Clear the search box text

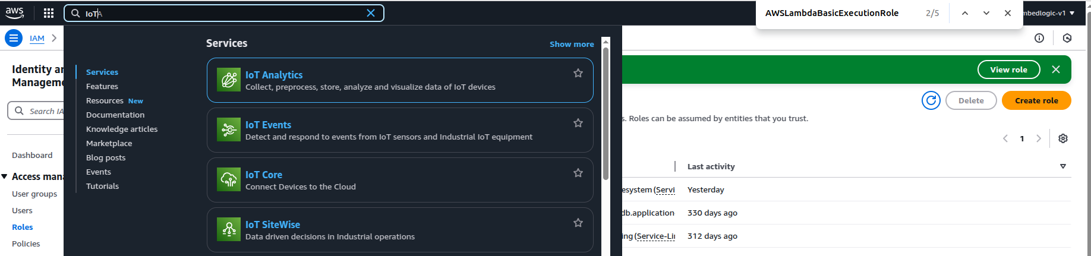[x=371, y=13]
